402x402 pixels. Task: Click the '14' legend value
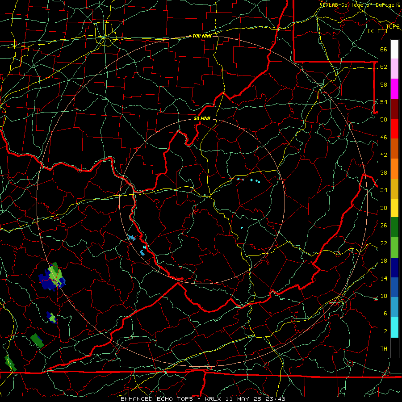384,278
